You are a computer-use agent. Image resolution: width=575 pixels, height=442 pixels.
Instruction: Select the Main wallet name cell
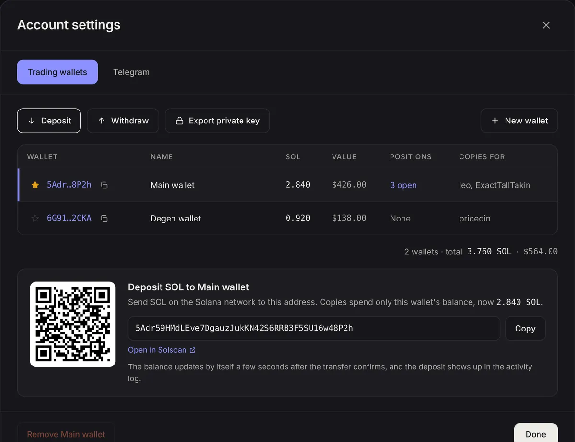172,185
